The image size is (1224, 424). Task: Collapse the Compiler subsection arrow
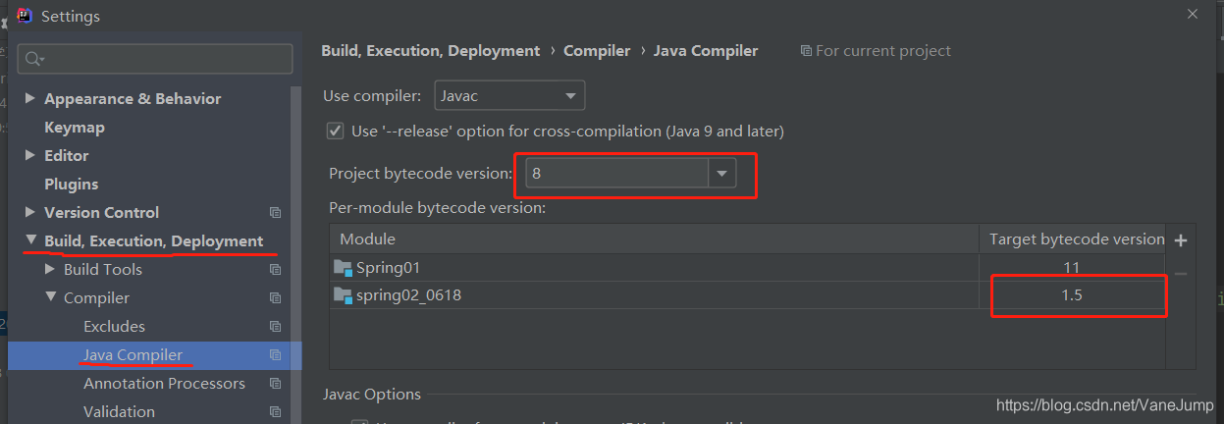tap(50, 297)
